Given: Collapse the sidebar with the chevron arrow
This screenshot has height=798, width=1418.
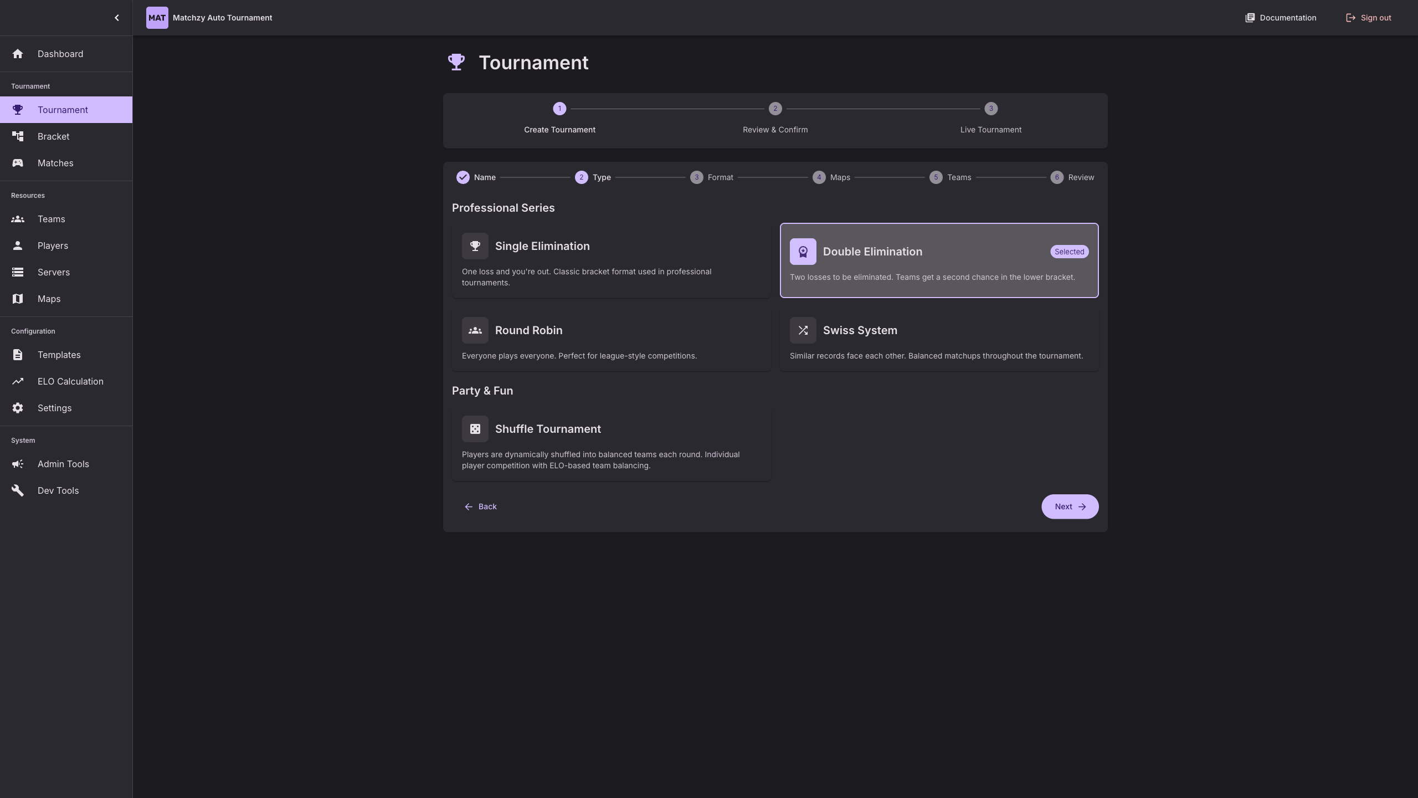Looking at the screenshot, I should pos(116,18).
